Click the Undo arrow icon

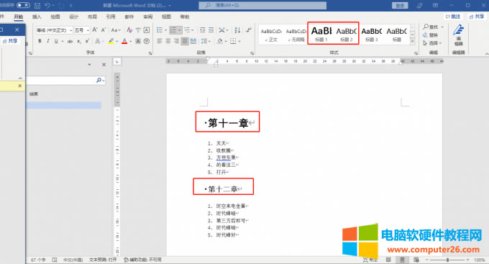pos(47,6)
